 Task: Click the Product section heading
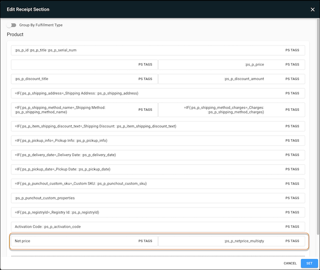point(15,34)
